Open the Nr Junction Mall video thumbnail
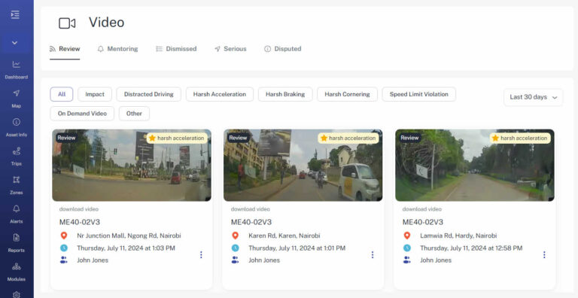Screen dimensions: 578x298 (x=132, y=165)
